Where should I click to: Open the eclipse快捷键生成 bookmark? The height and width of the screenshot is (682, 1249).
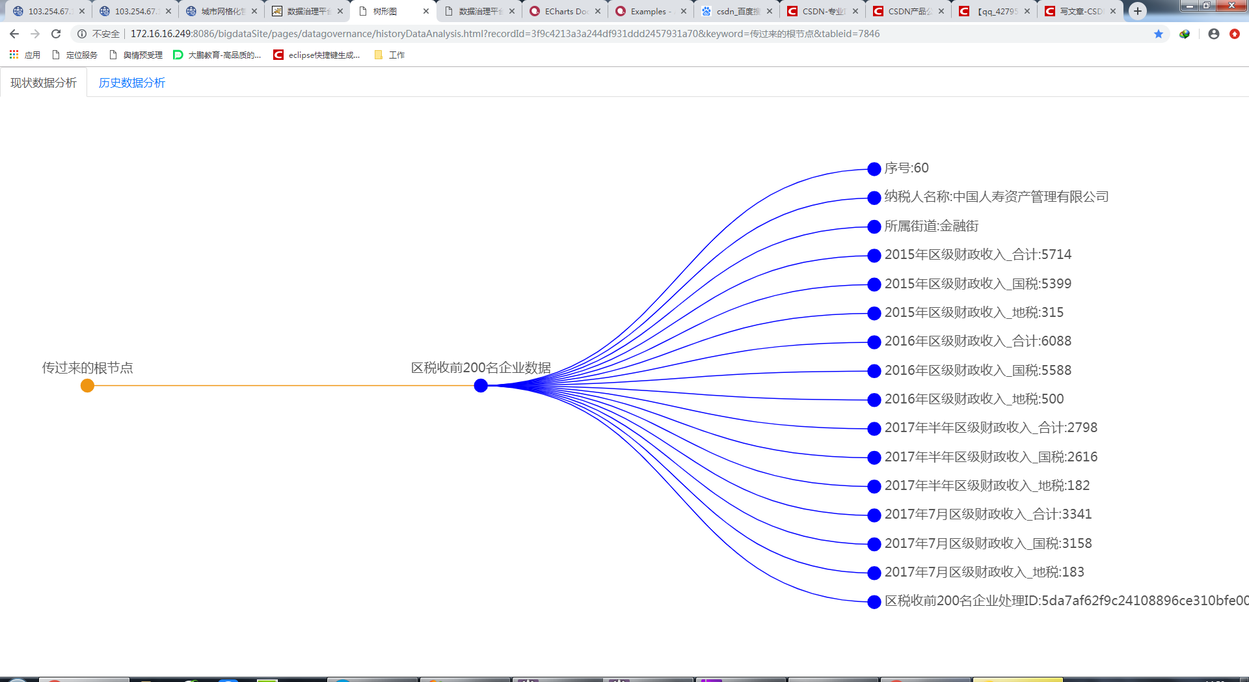[317, 55]
